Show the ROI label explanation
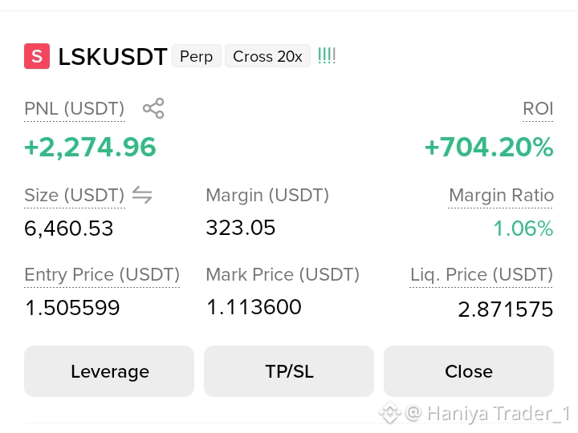The image size is (578, 433). (538, 108)
